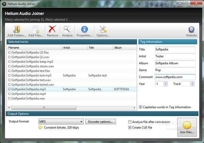Screen dimensions: 204x143
Task: Select row Softpedia beep.mp3
Action: click(x=71, y=62)
